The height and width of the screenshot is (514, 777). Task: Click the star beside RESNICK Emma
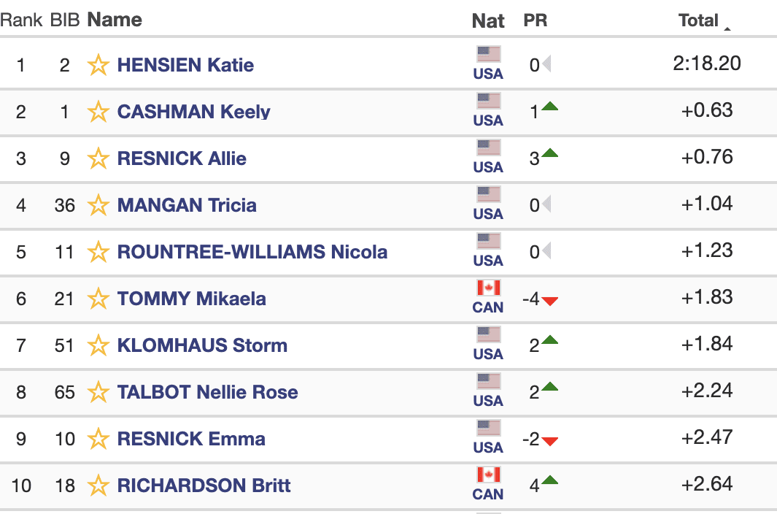click(x=98, y=440)
